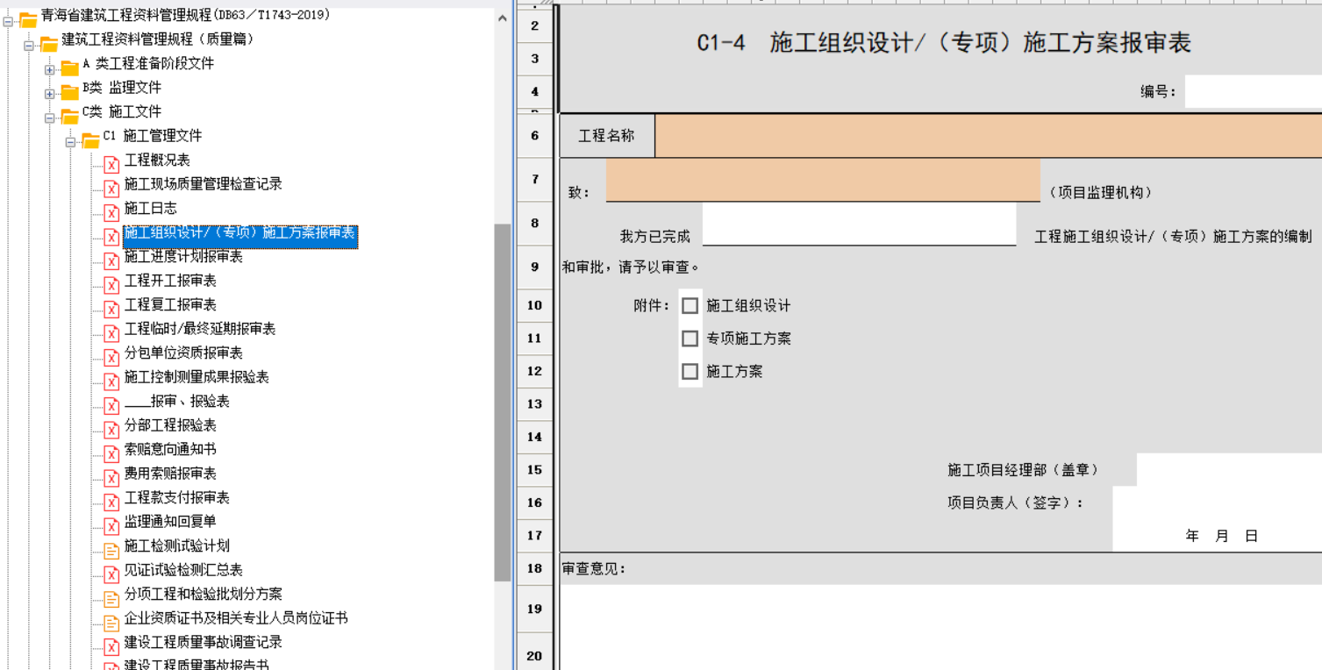1322x670 pixels.
Task: Click 施工项目经理部（盖章） stamp field
Action: click(x=1229, y=470)
